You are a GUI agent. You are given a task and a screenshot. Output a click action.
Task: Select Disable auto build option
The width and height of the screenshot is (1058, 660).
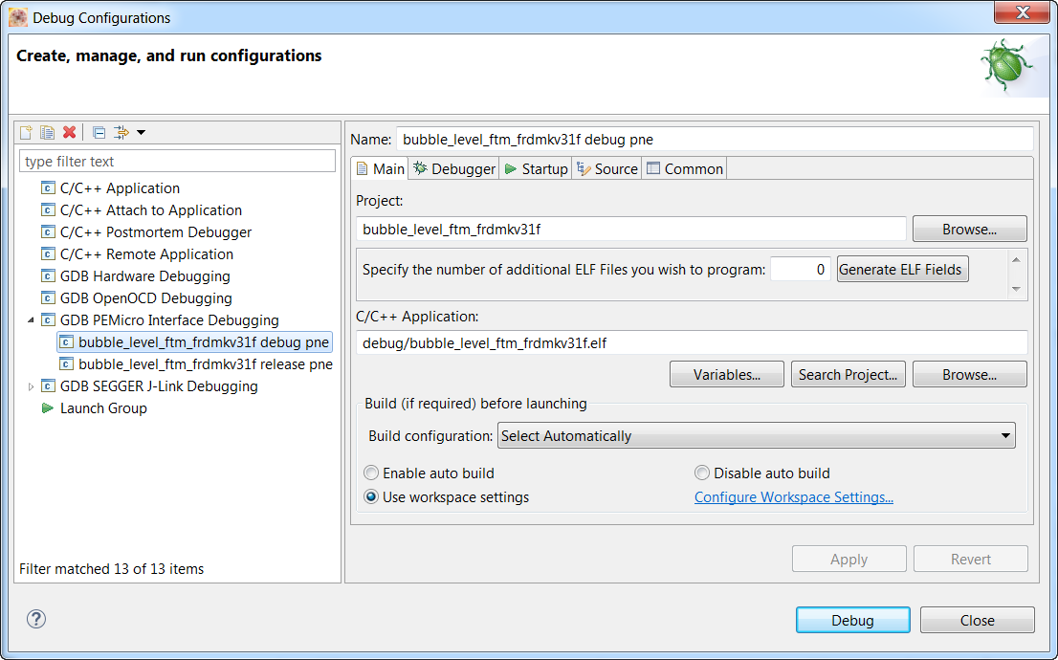pos(702,473)
